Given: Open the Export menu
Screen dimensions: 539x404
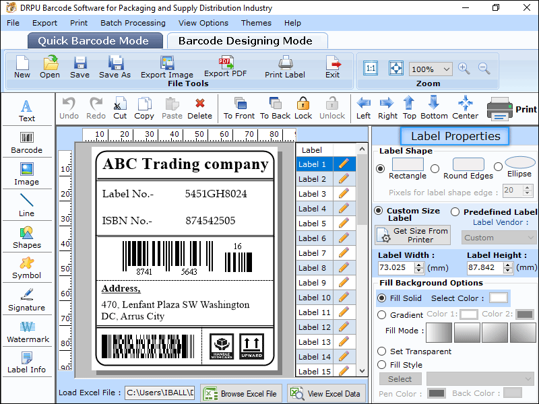Looking at the screenshot, I should pyautogui.click(x=44, y=23).
